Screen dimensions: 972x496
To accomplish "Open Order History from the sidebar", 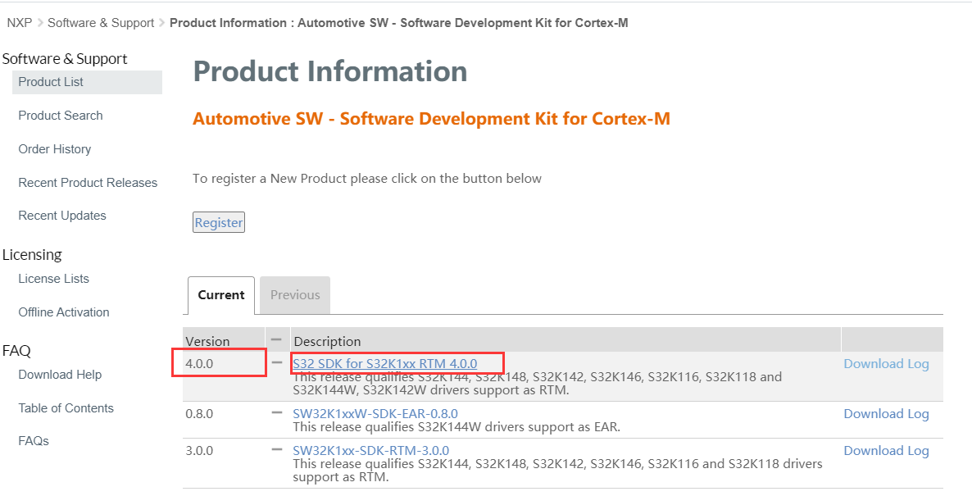I will coord(55,149).
